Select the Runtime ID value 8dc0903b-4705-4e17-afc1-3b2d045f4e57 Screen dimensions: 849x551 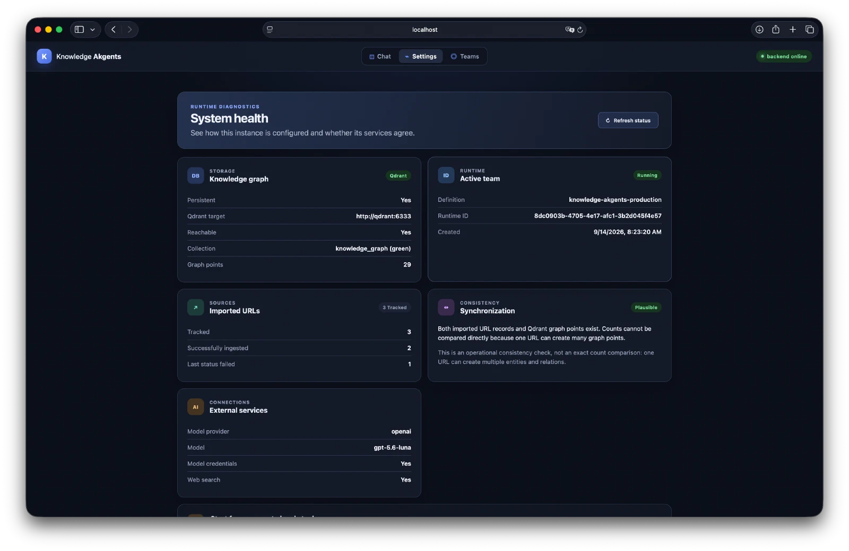(x=598, y=216)
